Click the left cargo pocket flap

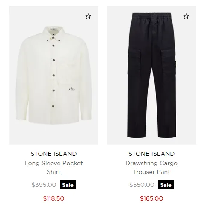134,54
